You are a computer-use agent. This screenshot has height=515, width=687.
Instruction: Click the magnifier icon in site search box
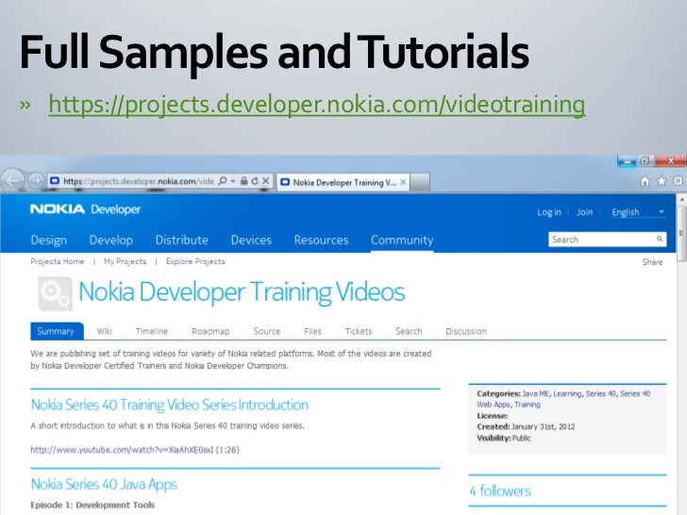[x=660, y=240]
